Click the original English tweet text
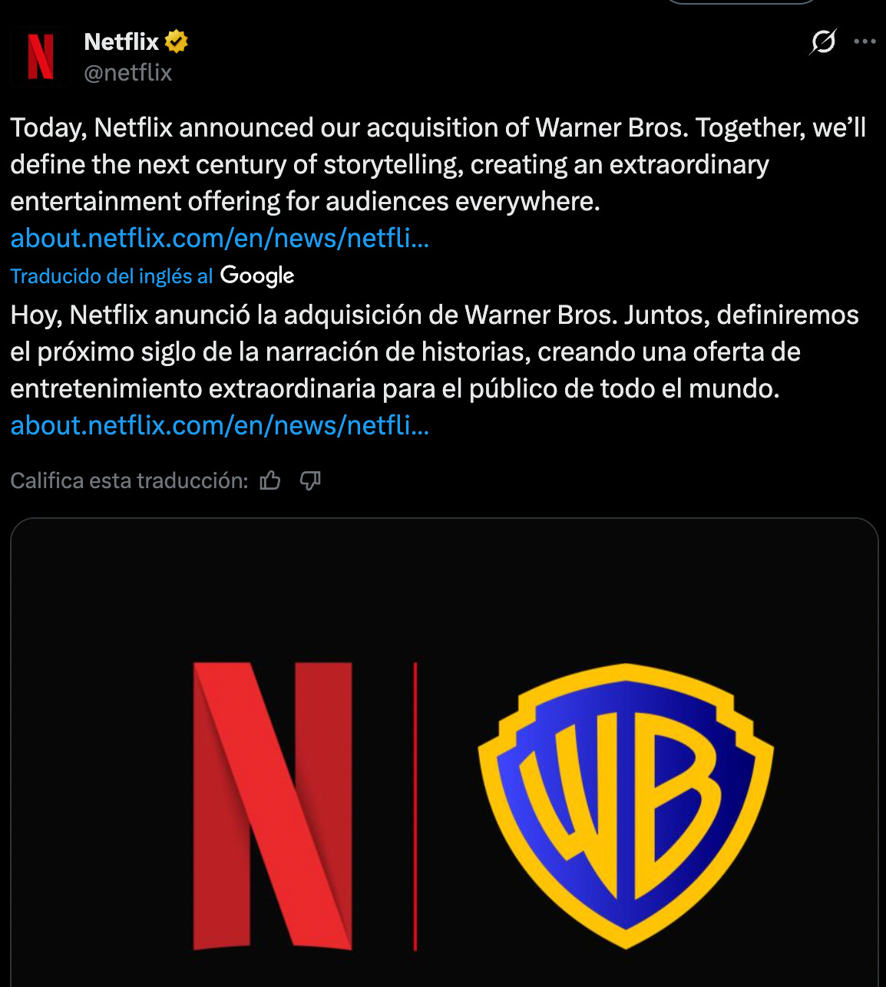The width and height of the screenshot is (886, 987). (438, 164)
